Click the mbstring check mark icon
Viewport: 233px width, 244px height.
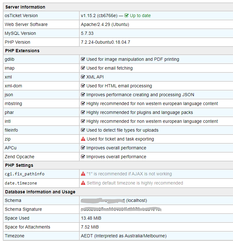coord(83,103)
